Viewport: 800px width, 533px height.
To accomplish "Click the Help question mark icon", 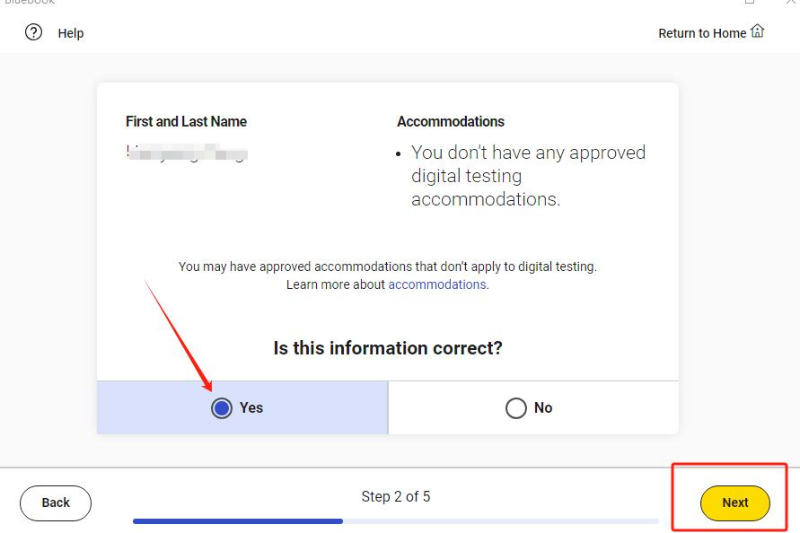I will (34, 32).
